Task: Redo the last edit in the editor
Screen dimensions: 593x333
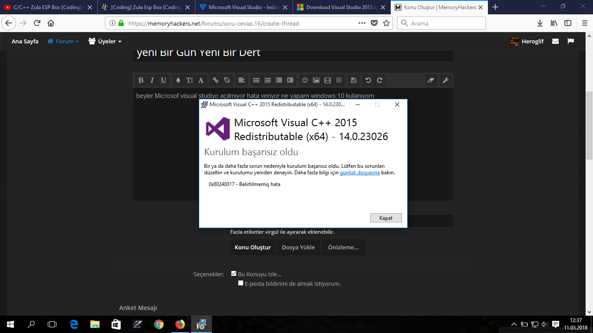Action: (379, 80)
